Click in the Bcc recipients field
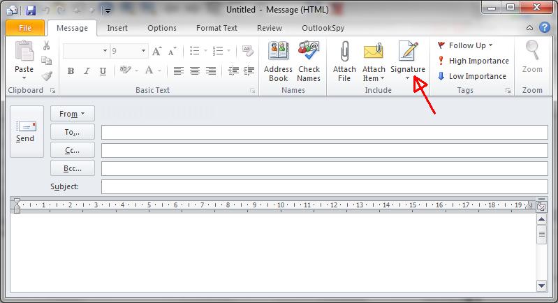 click(325, 168)
